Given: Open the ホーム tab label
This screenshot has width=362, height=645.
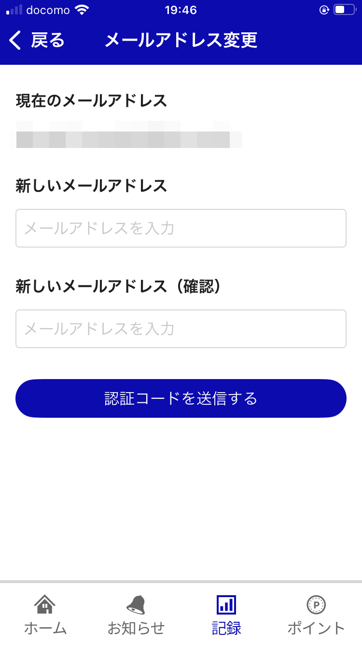Looking at the screenshot, I should click(x=45, y=628).
